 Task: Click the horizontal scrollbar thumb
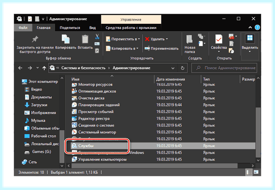coord(154,166)
